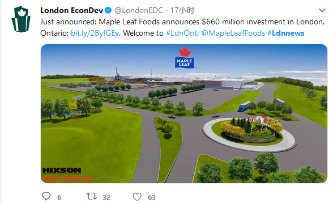Image resolution: width=333 pixels, height=204 pixels.
Task: Click the Maple Leaf logo in the image
Action: click(185, 58)
